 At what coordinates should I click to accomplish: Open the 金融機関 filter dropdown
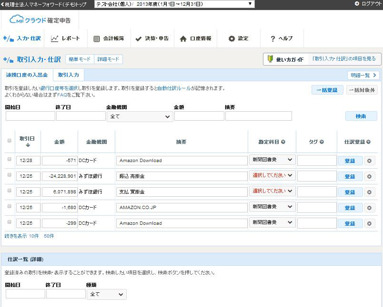pos(140,116)
